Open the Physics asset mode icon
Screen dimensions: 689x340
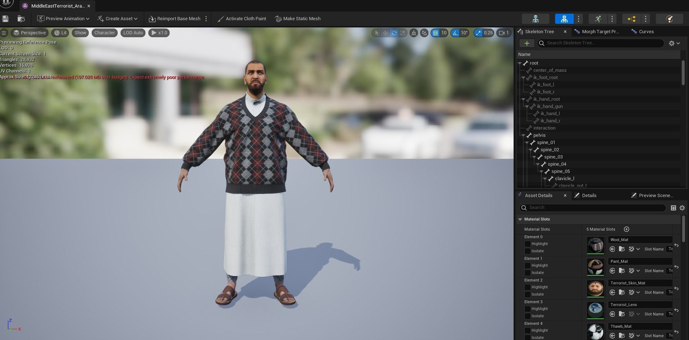(670, 19)
